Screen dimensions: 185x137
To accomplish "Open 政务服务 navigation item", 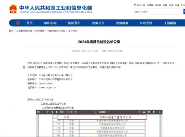I will [122, 23].
